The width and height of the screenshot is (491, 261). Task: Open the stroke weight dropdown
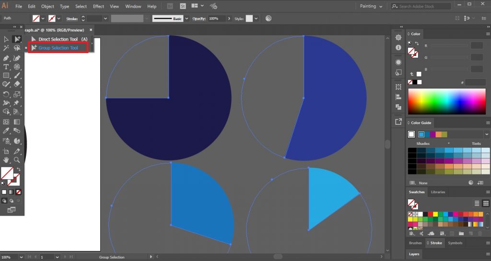(x=105, y=19)
